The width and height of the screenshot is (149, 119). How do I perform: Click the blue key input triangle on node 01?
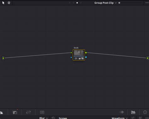(71, 57)
